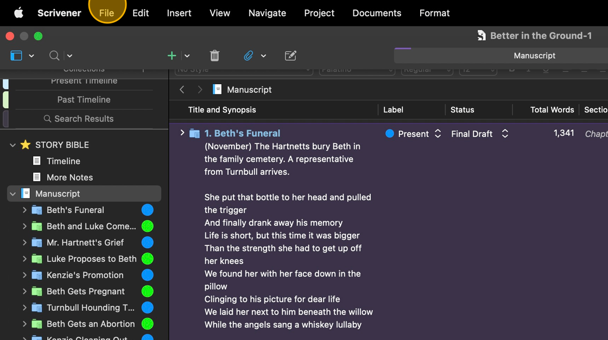Click blue label dot for Beth's Funeral
608x340 pixels.
147,210
